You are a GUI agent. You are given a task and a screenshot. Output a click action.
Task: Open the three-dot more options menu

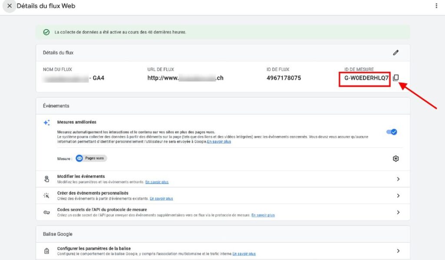[x=436, y=6]
